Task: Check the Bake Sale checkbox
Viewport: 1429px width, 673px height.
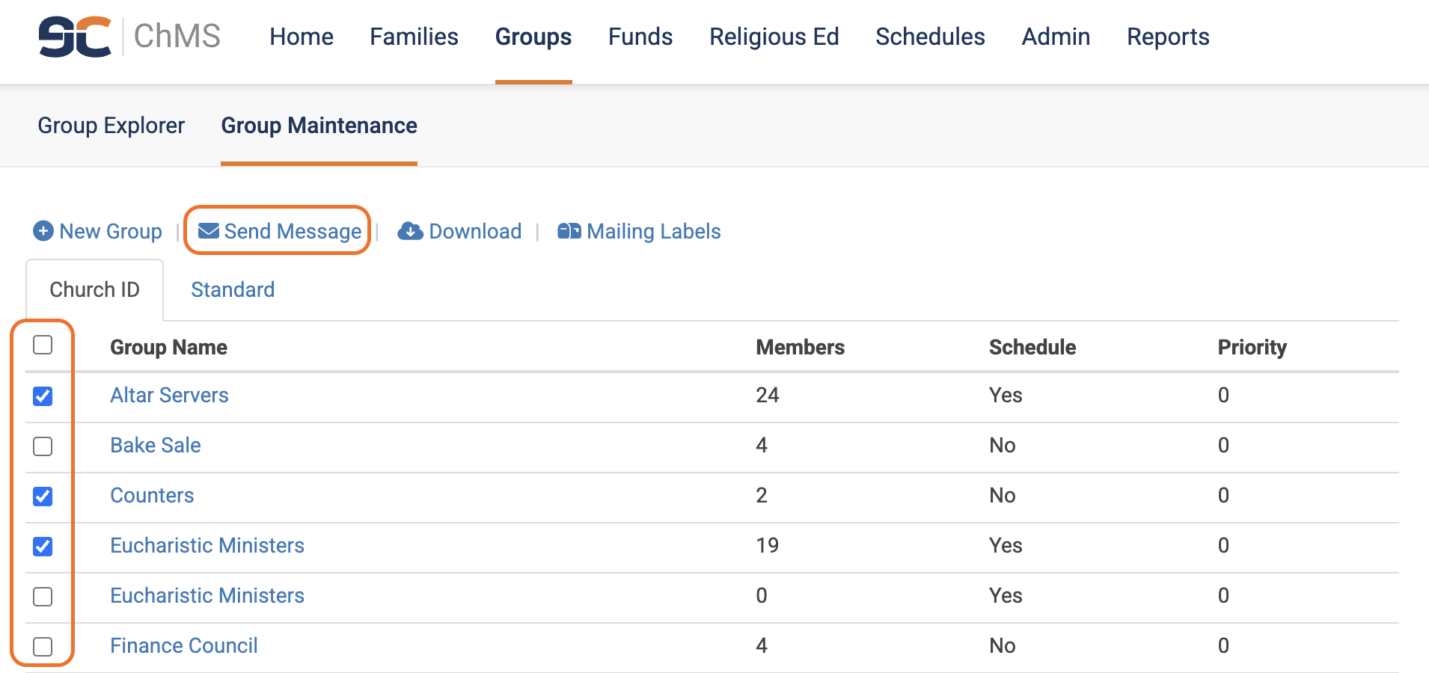Action: 43,446
